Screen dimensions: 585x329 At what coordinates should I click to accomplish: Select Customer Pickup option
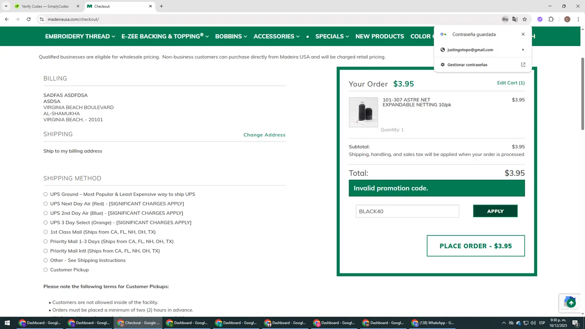tap(46, 270)
